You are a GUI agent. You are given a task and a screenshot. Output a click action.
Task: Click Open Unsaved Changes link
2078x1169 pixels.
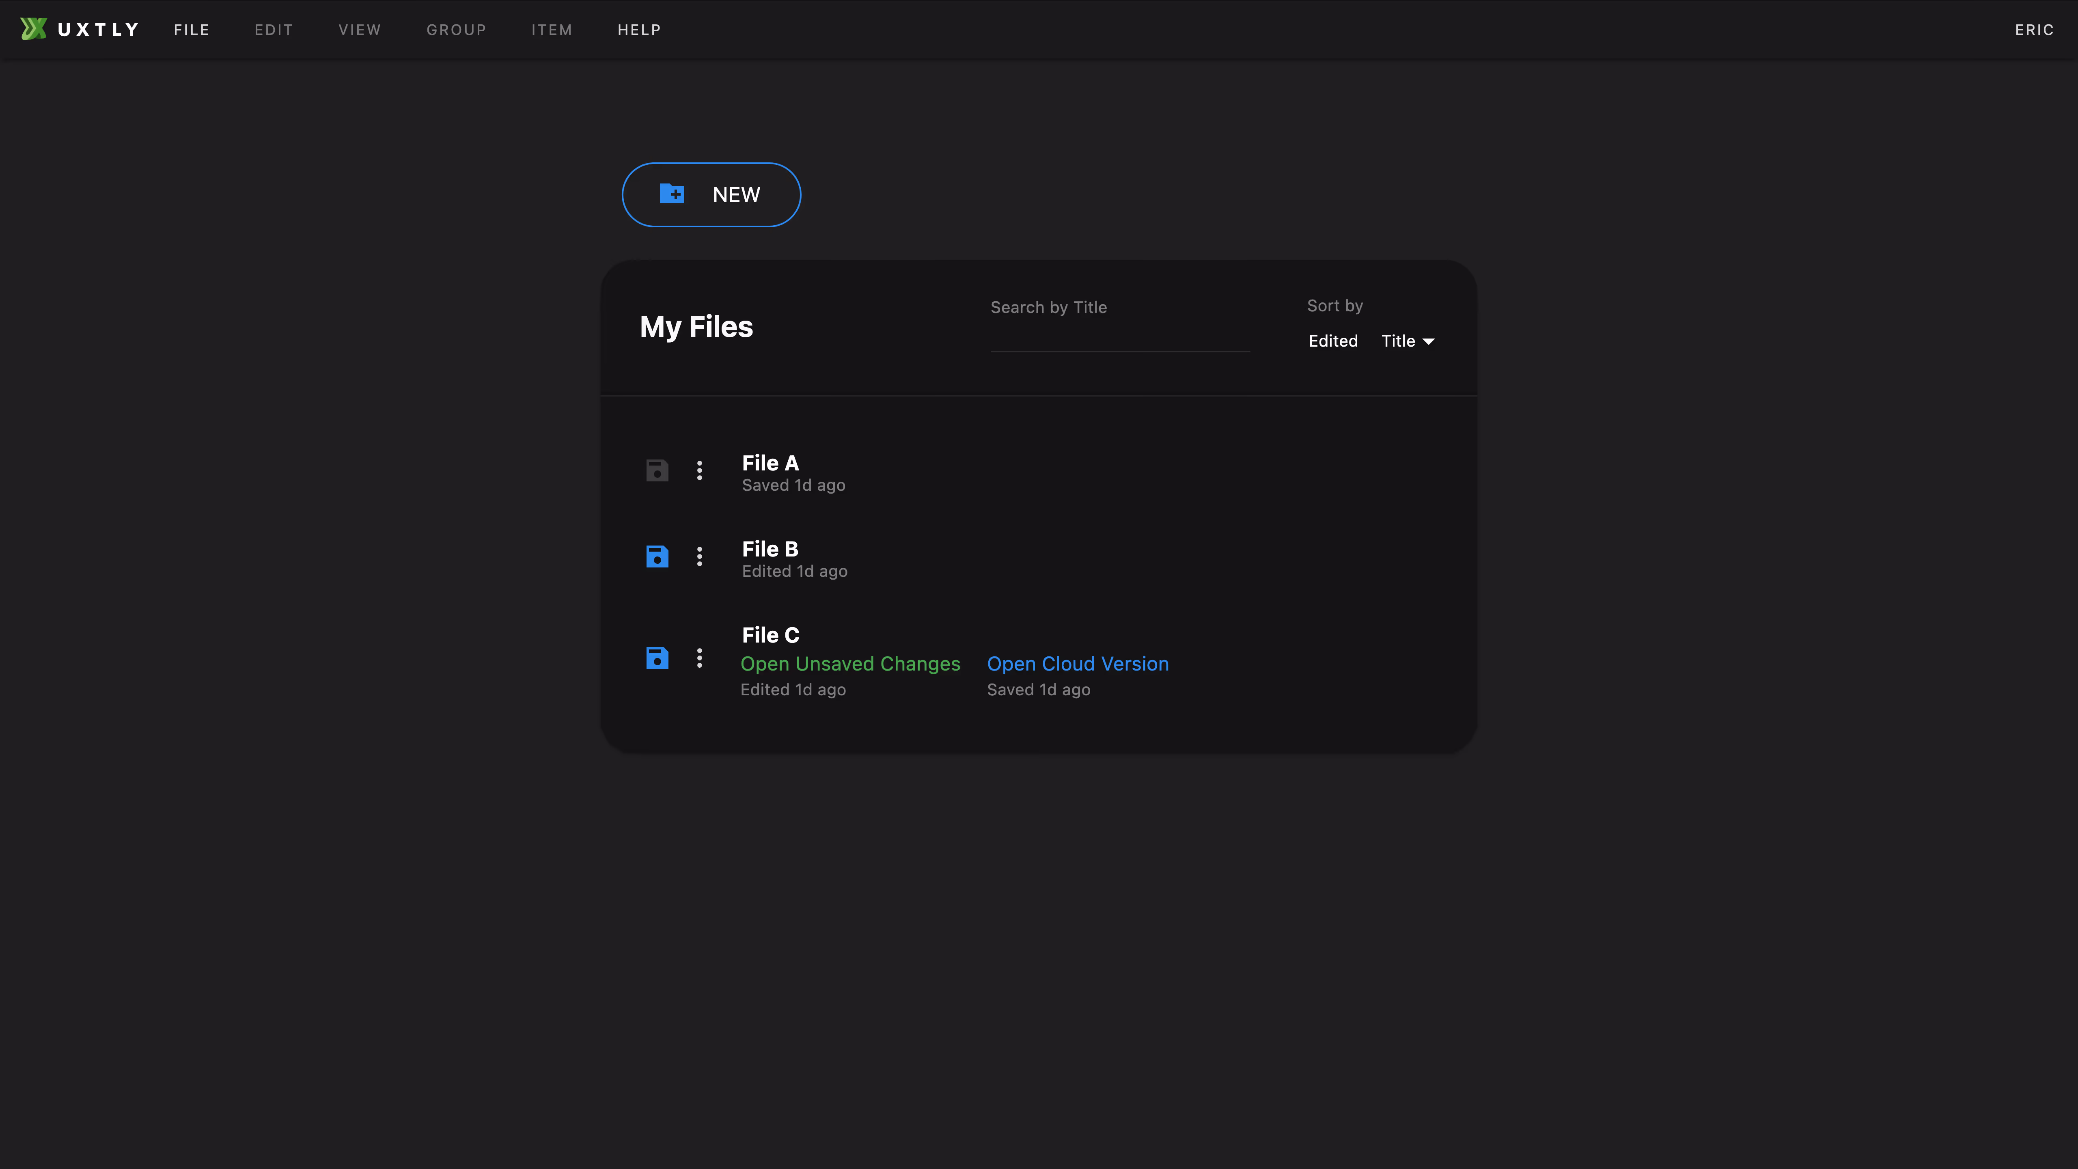(x=850, y=664)
